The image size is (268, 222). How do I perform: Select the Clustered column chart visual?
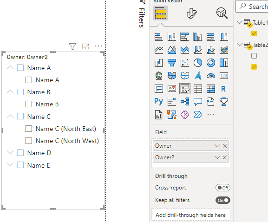pos(198,37)
